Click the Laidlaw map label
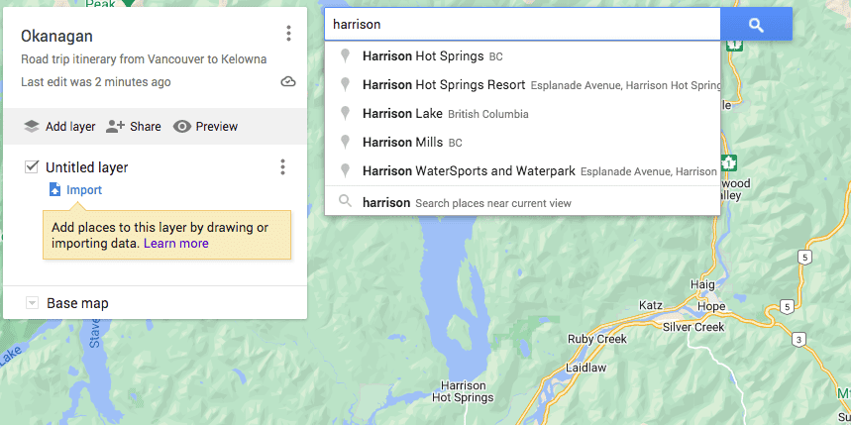This screenshot has width=851, height=425. coord(585,368)
